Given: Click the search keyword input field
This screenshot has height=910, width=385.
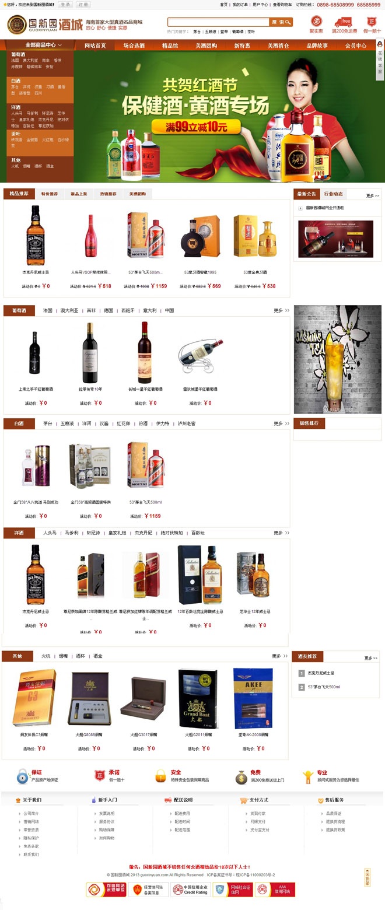Looking at the screenshot, I should 219,22.
